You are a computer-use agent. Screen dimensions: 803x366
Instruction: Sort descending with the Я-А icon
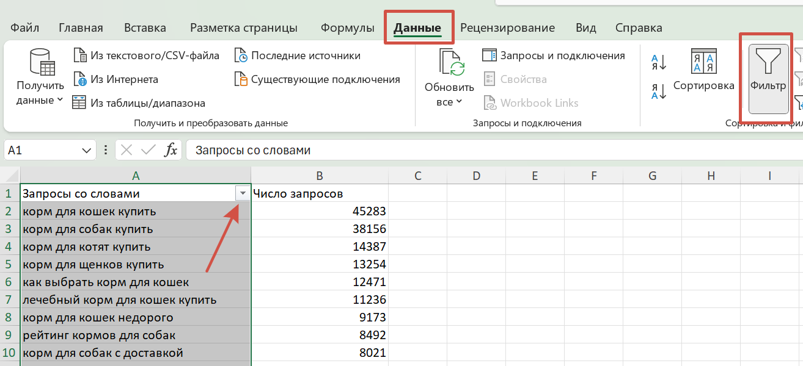(x=659, y=91)
